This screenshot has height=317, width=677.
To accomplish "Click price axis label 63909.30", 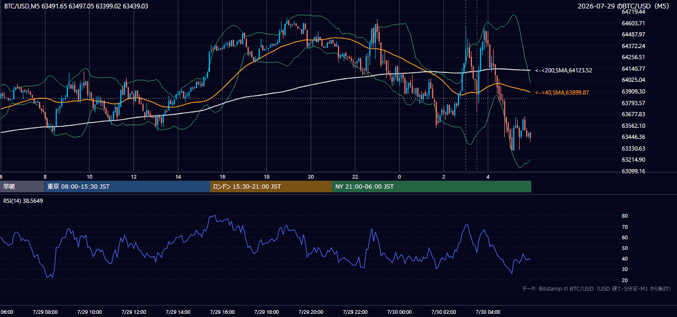I will (x=633, y=91).
